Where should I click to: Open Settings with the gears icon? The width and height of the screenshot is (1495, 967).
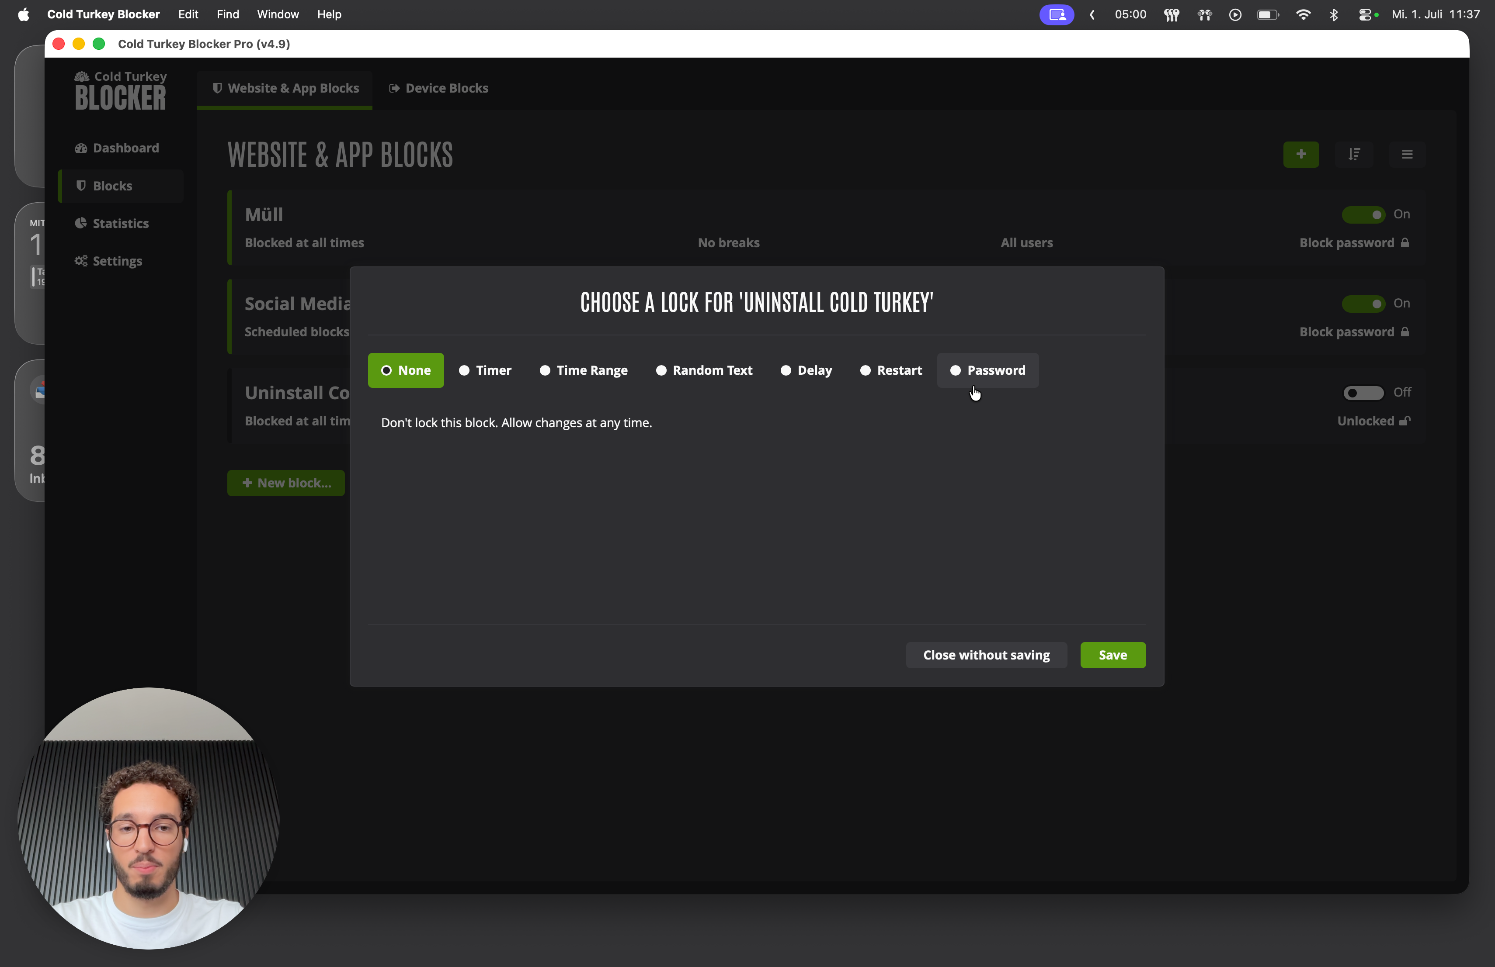[x=109, y=261]
